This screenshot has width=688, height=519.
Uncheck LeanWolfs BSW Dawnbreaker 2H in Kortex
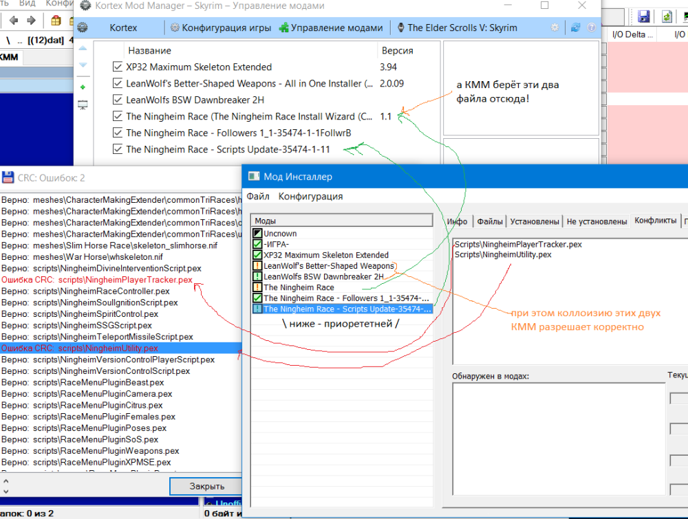point(117,100)
